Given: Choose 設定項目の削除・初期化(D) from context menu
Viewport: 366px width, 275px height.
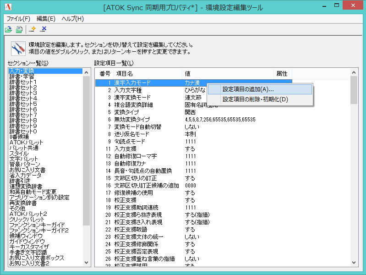Looking at the screenshot, I should 260,99.
